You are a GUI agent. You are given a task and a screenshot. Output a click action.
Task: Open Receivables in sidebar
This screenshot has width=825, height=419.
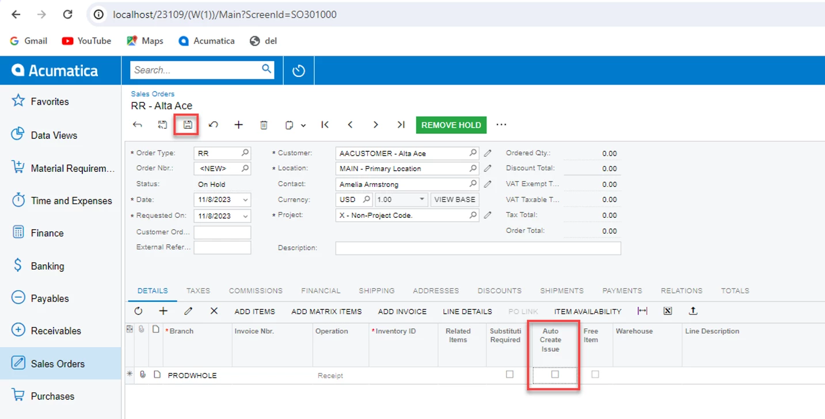60,330
